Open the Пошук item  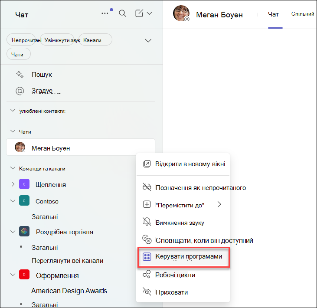[x=42, y=75]
